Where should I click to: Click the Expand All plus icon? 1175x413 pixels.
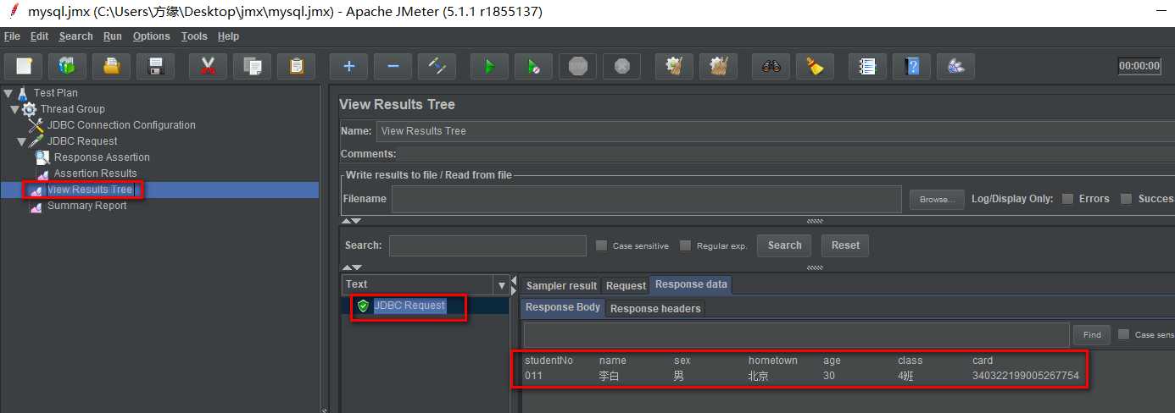(348, 66)
